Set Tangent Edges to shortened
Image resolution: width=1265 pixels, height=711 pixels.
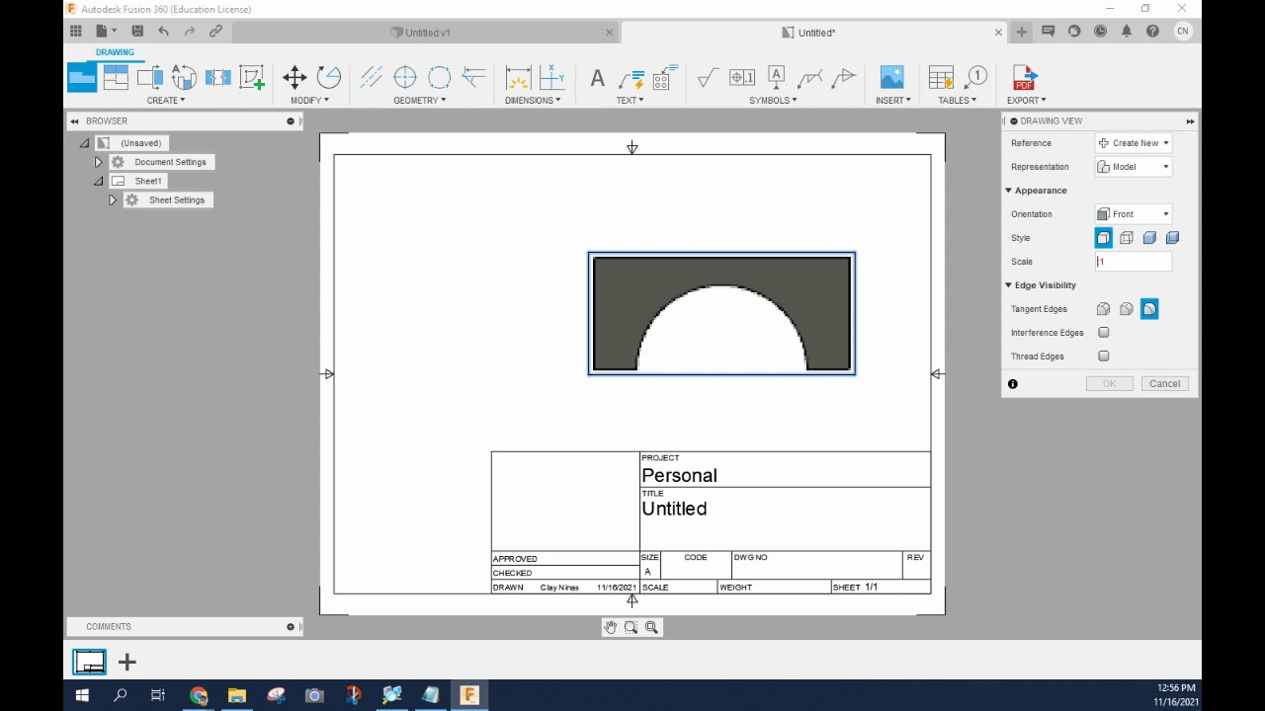1127,309
